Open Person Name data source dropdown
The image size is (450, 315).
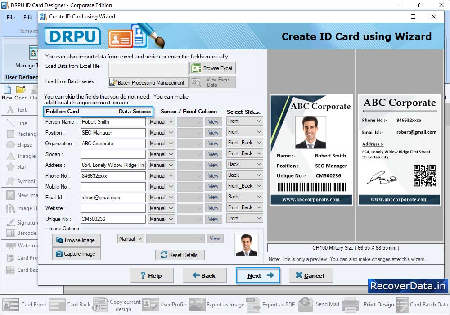pyautogui.click(x=161, y=122)
